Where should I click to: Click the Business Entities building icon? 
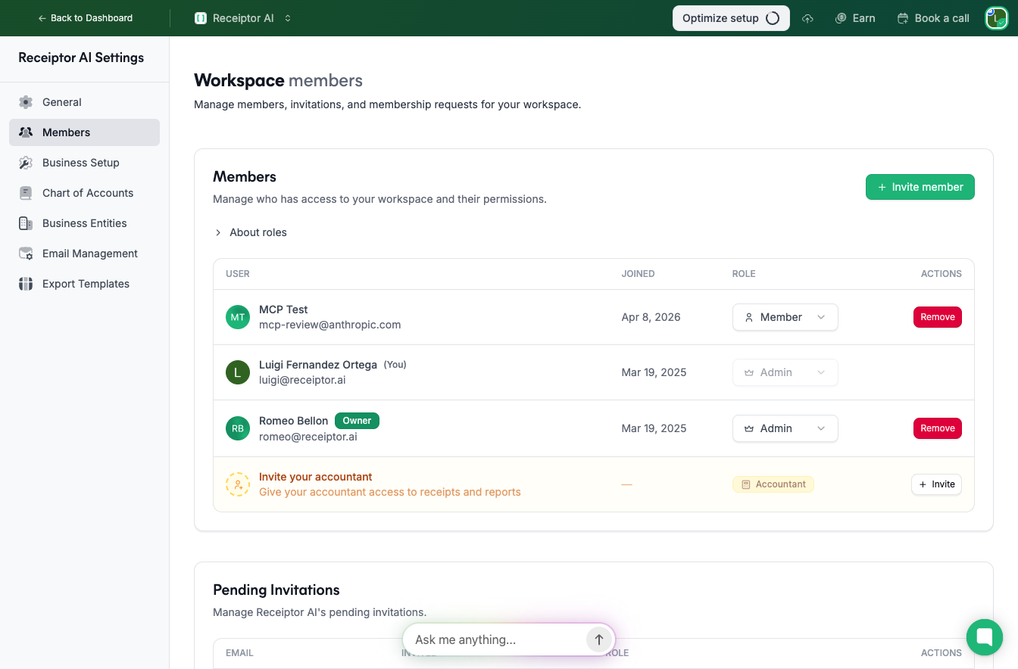(26, 223)
